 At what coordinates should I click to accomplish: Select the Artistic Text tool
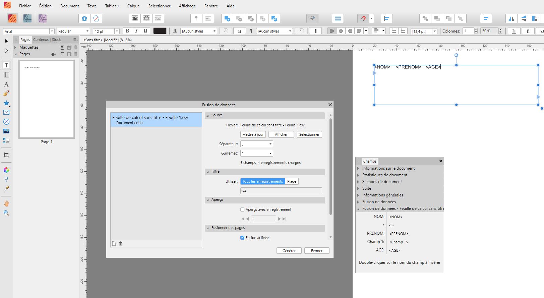pyautogui.click(x=6, y=84)
